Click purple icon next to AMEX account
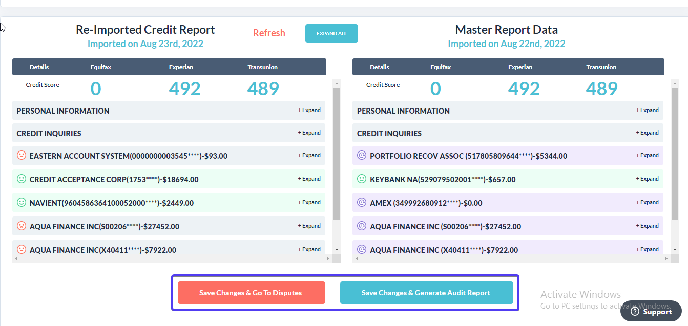 pyautogui.click(x=362, y=203)
